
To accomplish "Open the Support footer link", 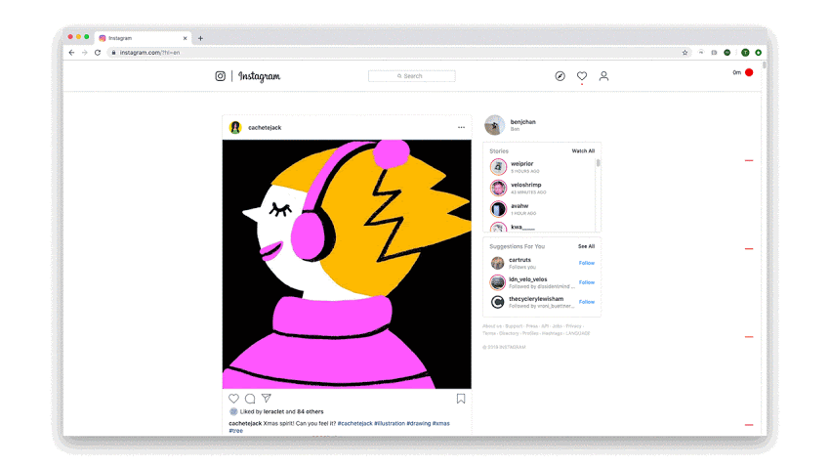I will [x=514, y=326].
